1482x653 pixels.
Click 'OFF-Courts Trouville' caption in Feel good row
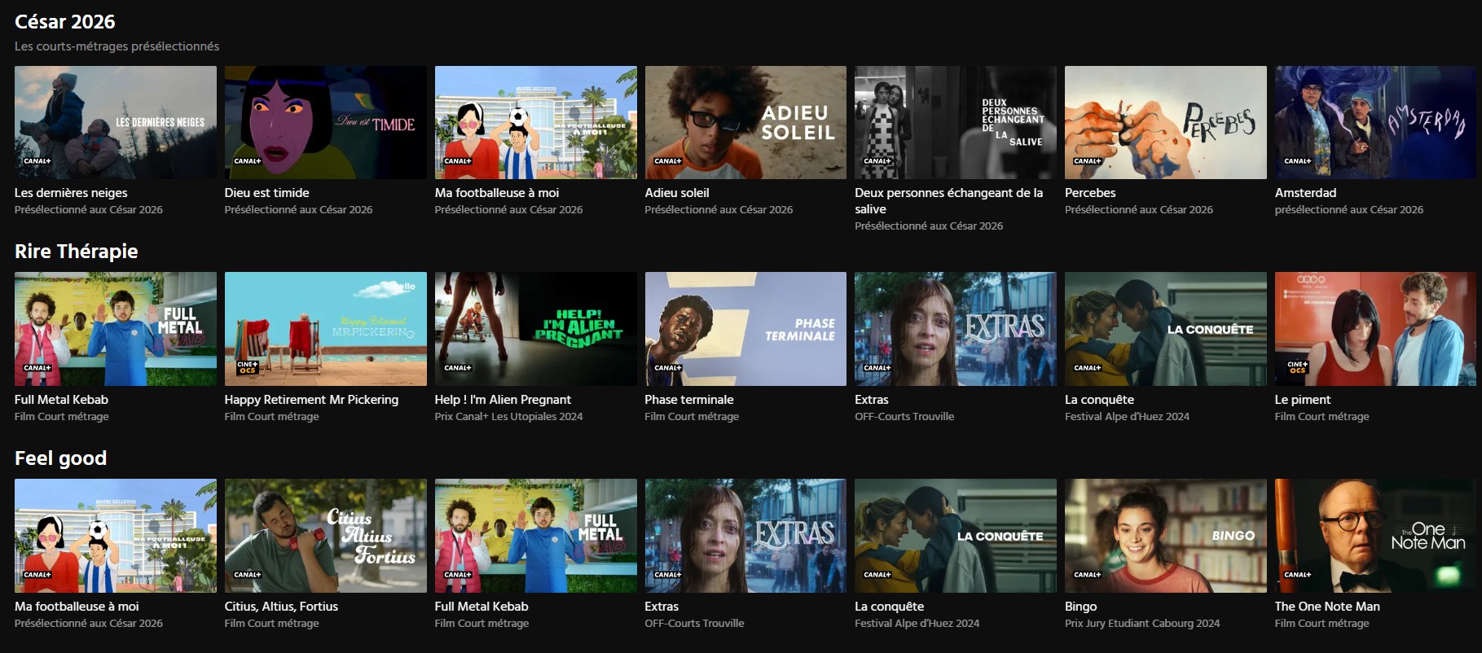click(695, 624)
